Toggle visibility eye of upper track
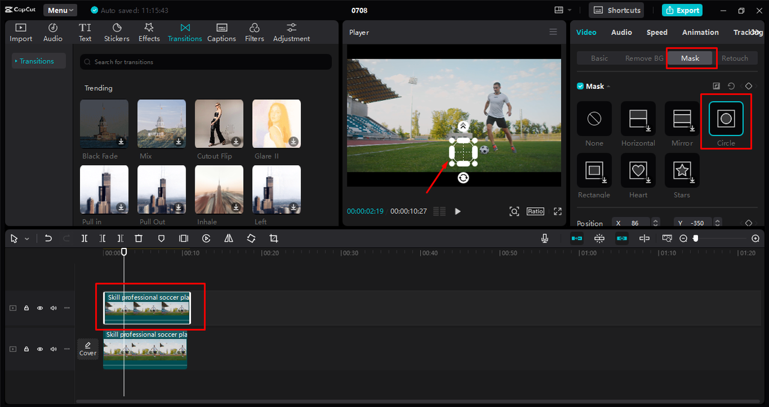This screenshot has height=407, width=769. pyautogui.click(x=40, y=308)
